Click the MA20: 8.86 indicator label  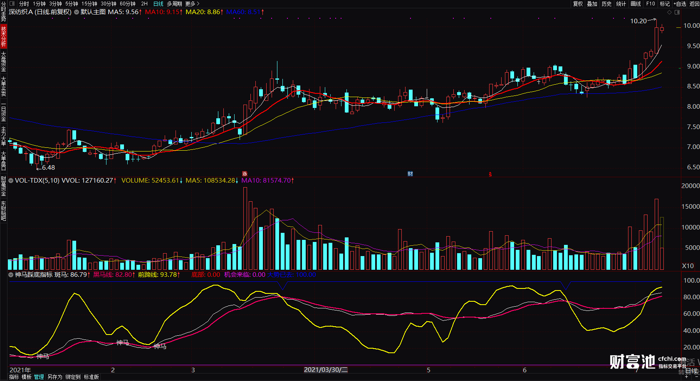pos(204,12)
